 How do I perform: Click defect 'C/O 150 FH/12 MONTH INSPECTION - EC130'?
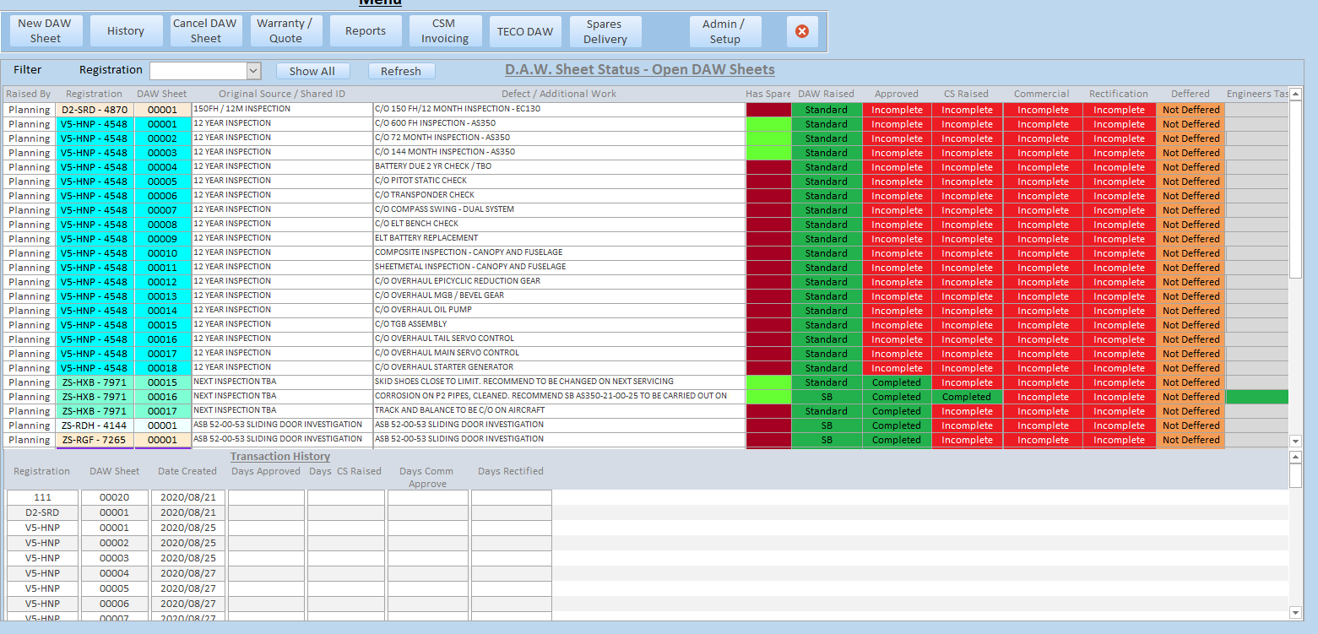(560, 110)
